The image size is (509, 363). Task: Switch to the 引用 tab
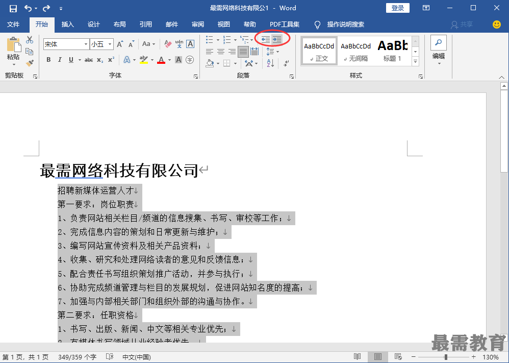point(146,25)
